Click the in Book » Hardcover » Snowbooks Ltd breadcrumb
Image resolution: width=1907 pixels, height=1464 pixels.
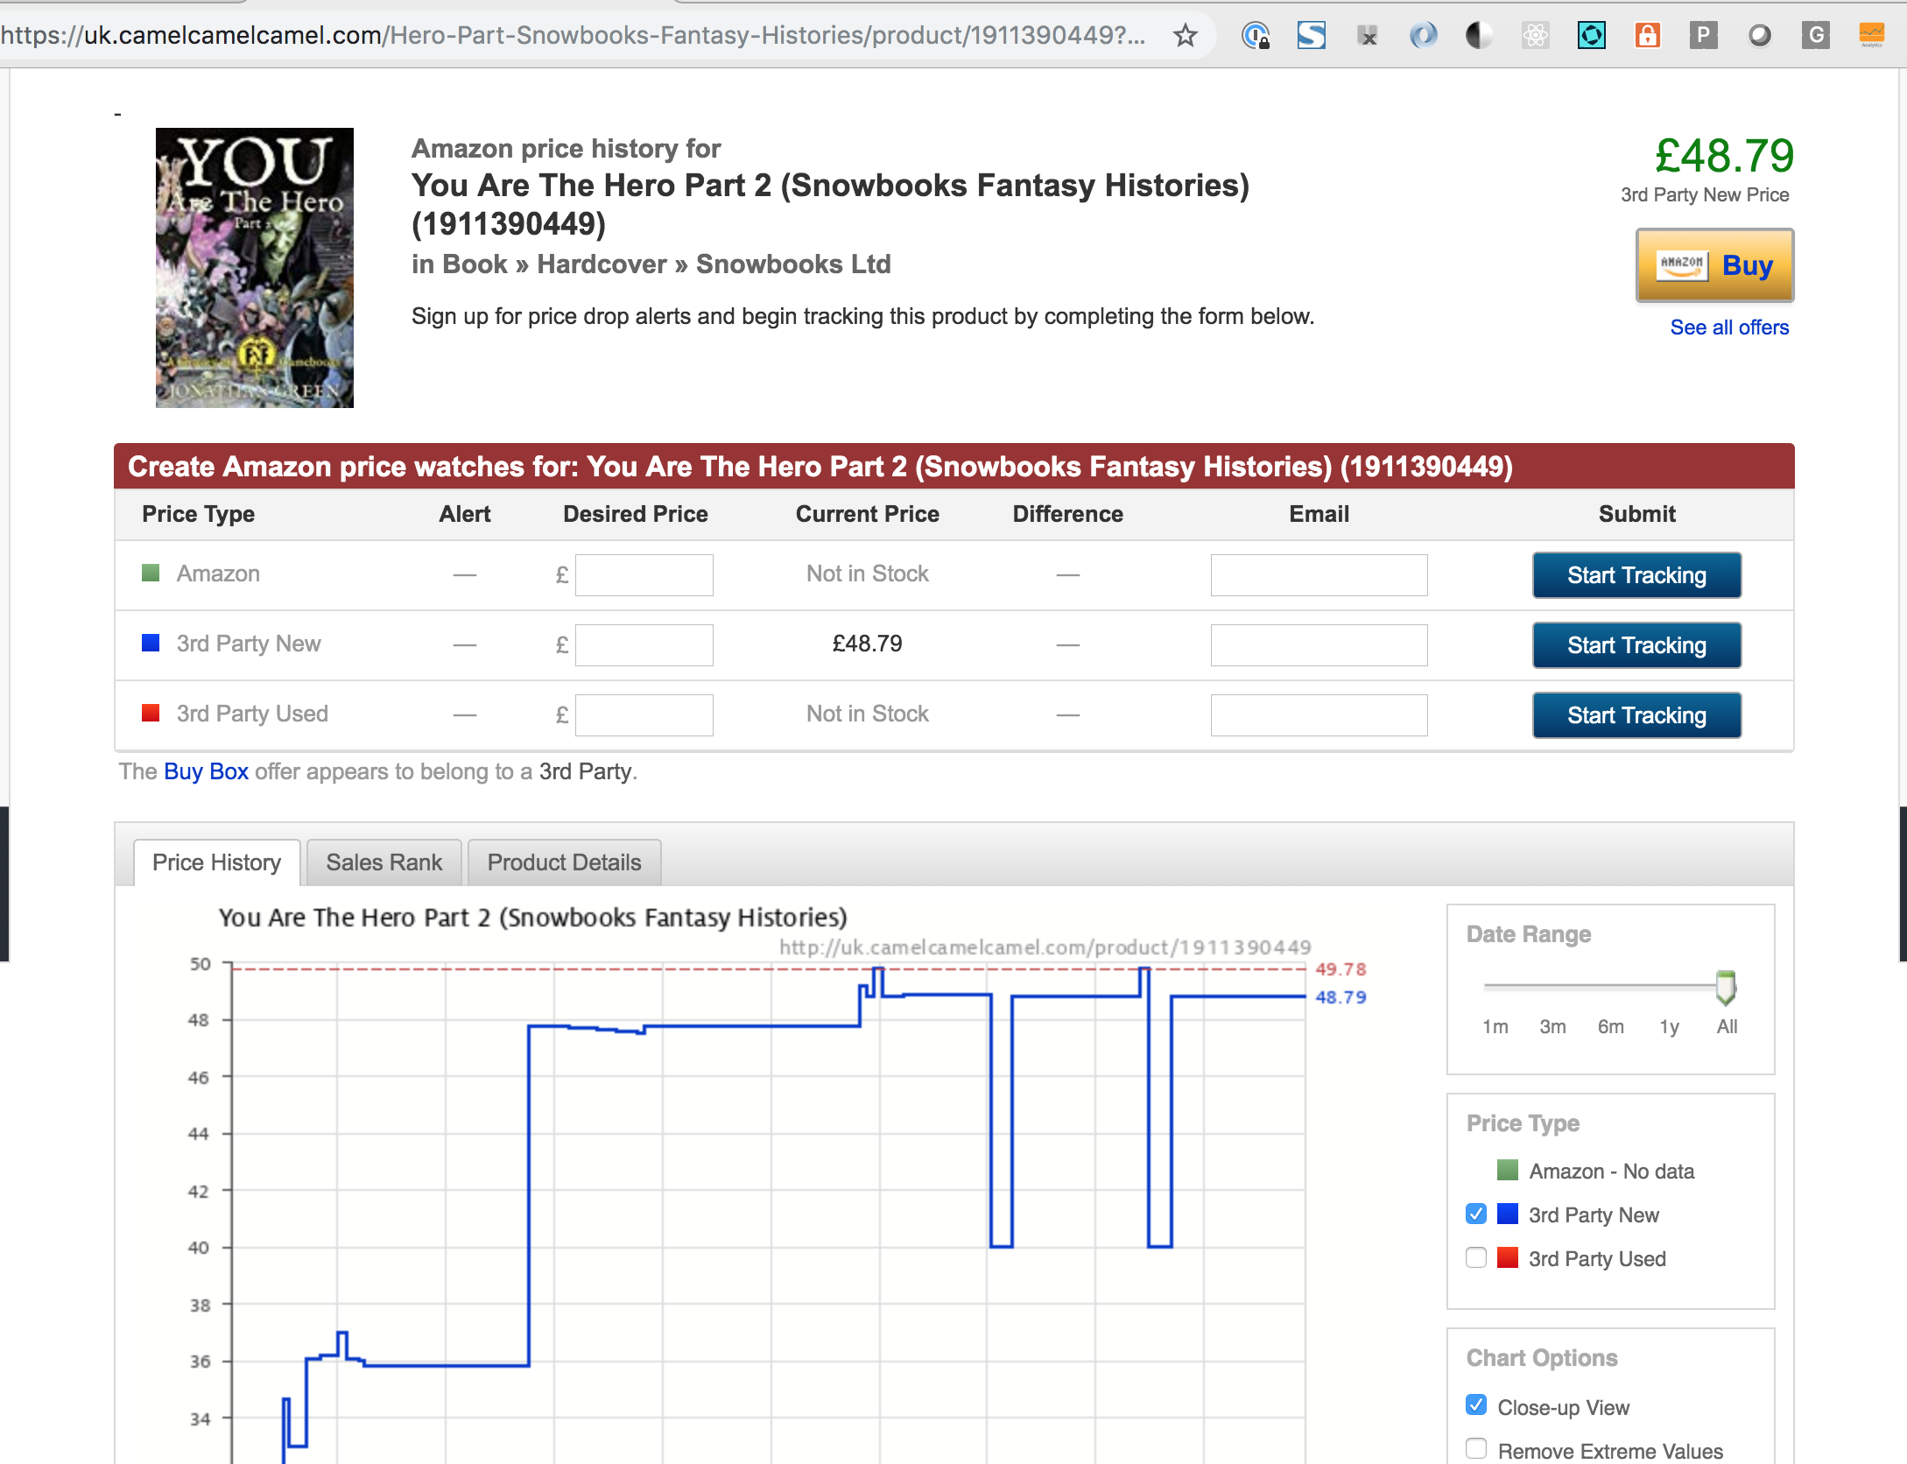pos(651,264)
